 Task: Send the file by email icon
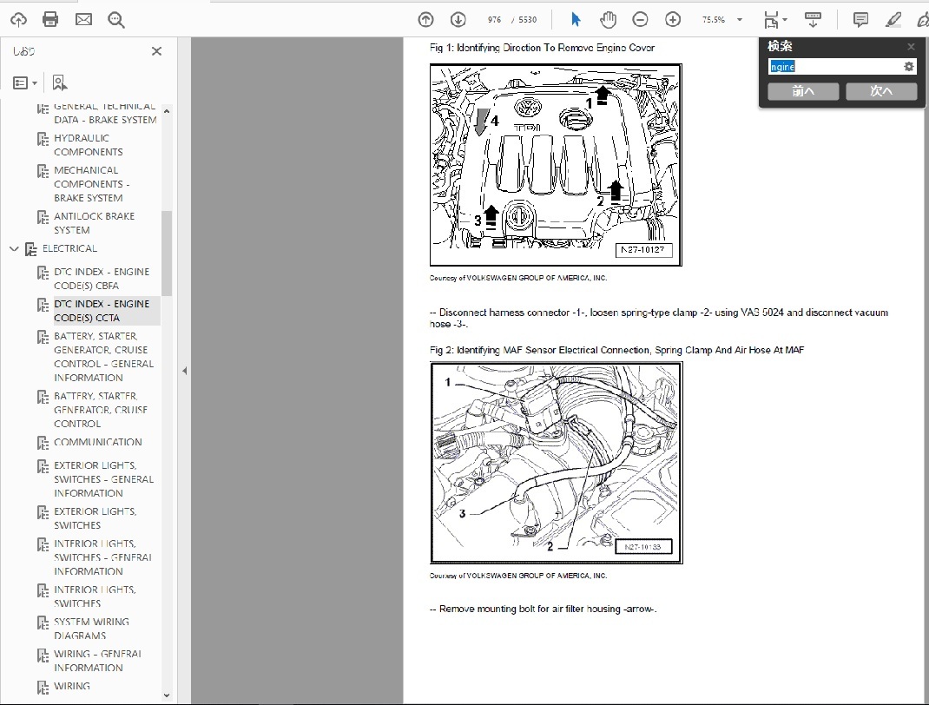pos(83,20)
